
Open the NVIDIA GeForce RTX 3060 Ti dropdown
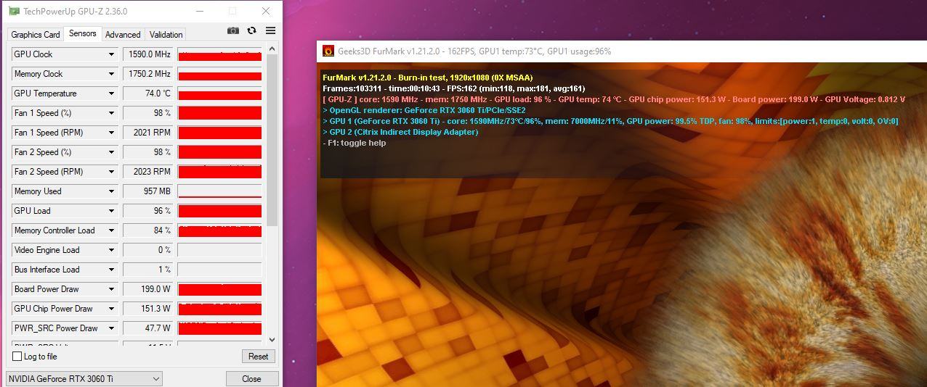[x=84, y=378]
